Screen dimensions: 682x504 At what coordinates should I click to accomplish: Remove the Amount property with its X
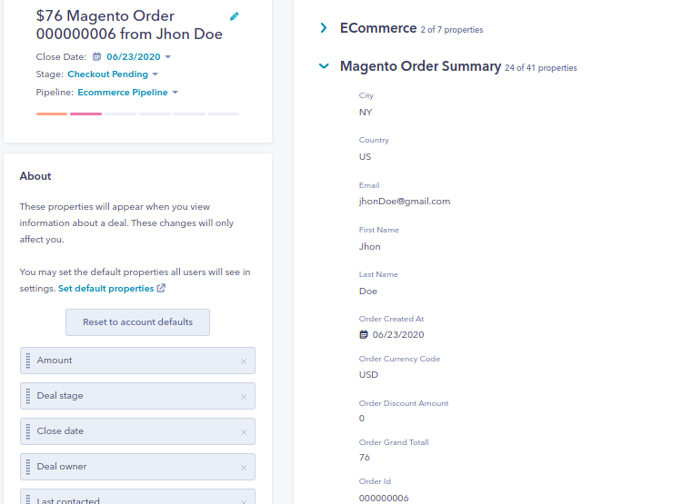point(244,361)
